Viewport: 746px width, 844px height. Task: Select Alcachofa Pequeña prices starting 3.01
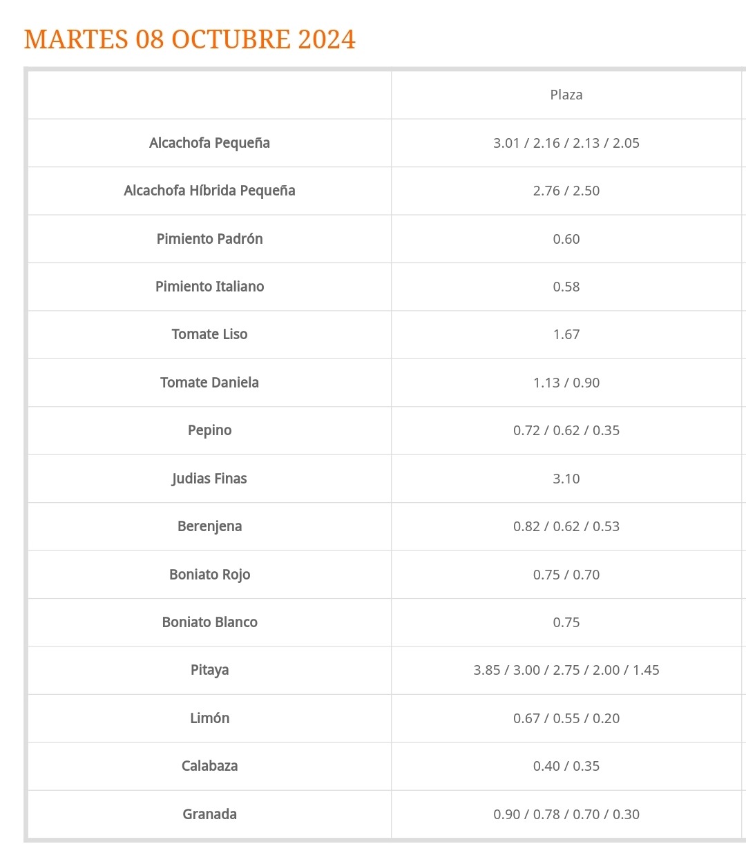pos(566,143)
